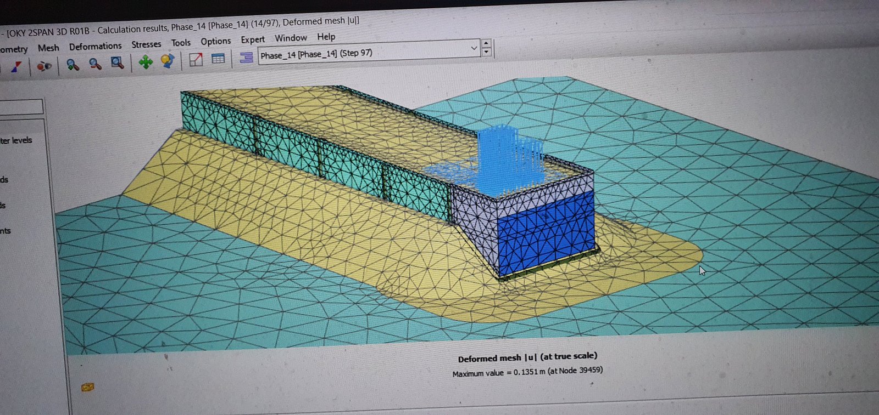Click the 'Deformed mesh |u| (at true scale)' caption
The image size is (879, 415).
point(527,357)
